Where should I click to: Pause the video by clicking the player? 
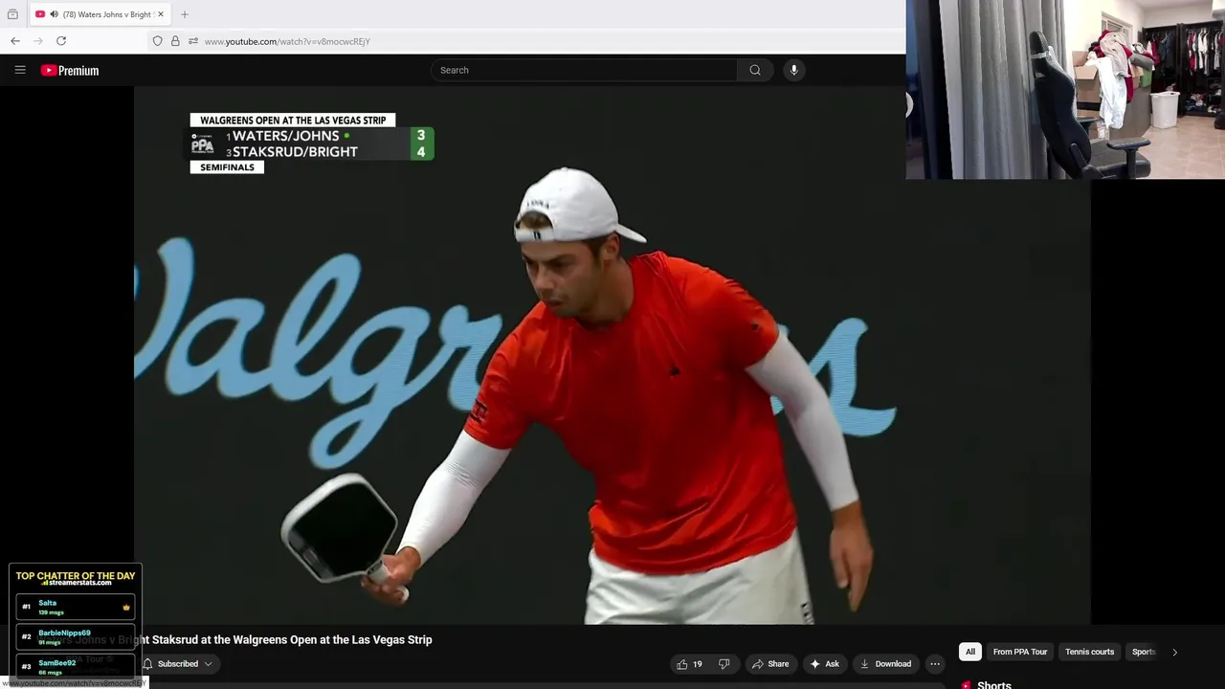coord(612,355)
